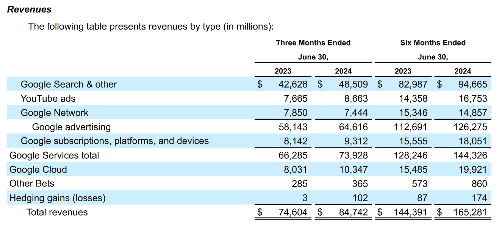Screen dimensions: 499x227
Task: Select the "Google Cloud" row label
Action: coord(38,169)
